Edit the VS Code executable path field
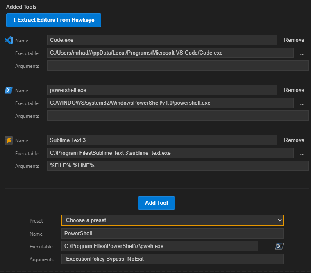Image resolution: width=311 pixels, height=273 pixels. click(170, 53)
